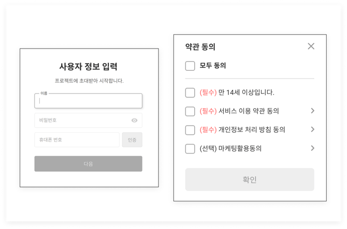The width and height of the screenshot is (347, 229).
Task: Check 서비스 이용 약관 동의 checkbox
Action: [x=190, y=111]
